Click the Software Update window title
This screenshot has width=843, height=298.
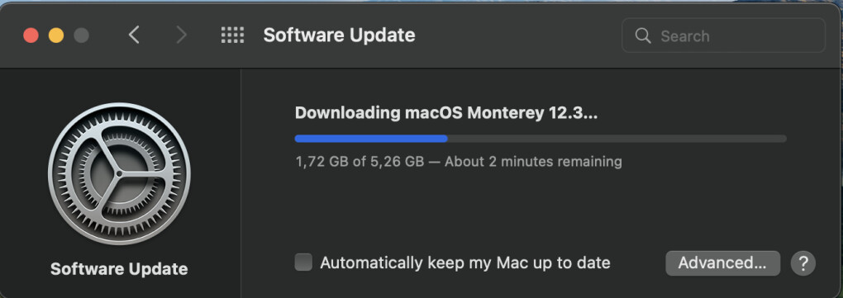tap(339, 35)
